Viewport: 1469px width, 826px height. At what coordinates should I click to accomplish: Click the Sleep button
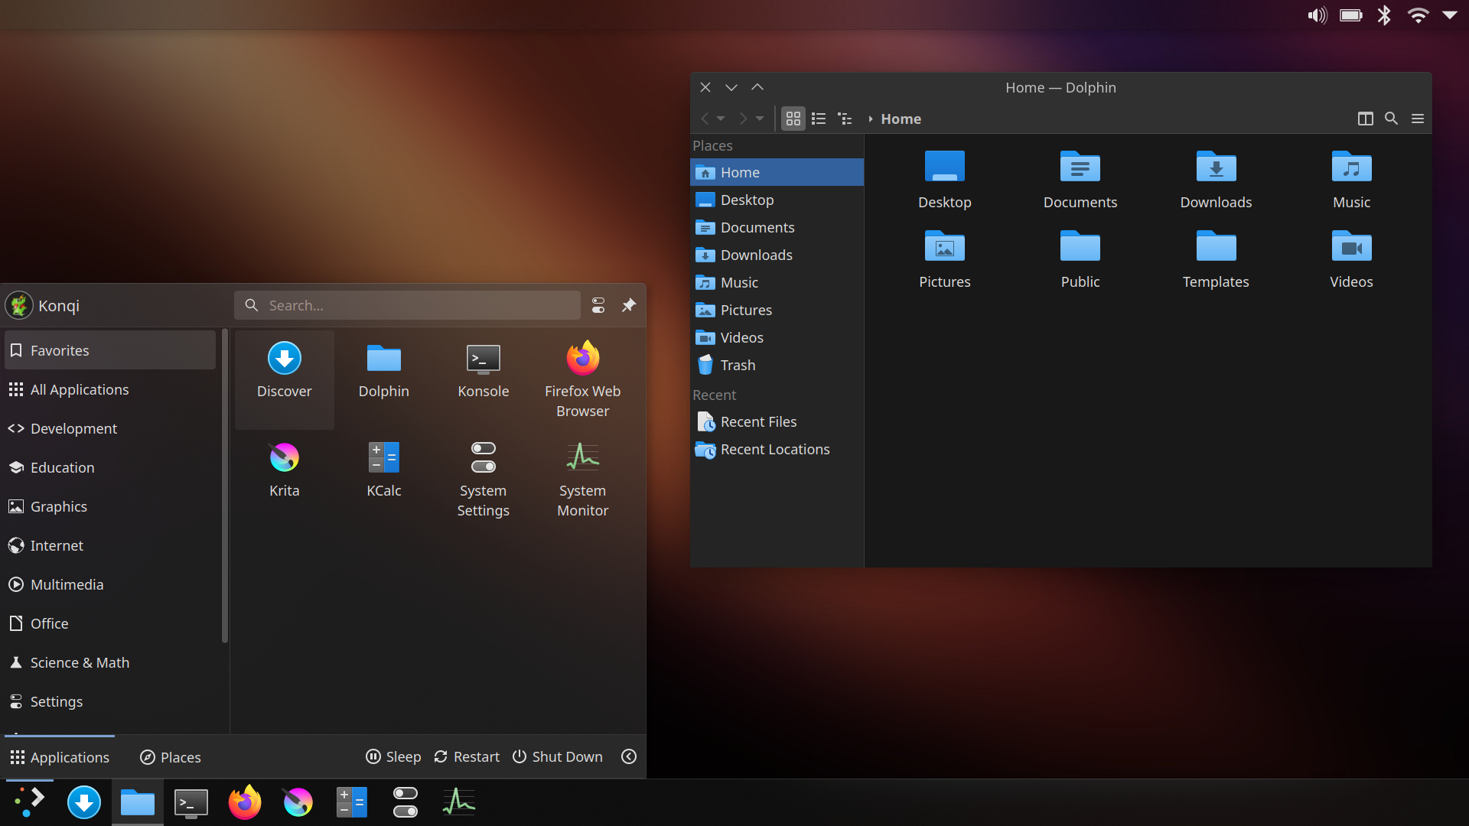[393, 756]
